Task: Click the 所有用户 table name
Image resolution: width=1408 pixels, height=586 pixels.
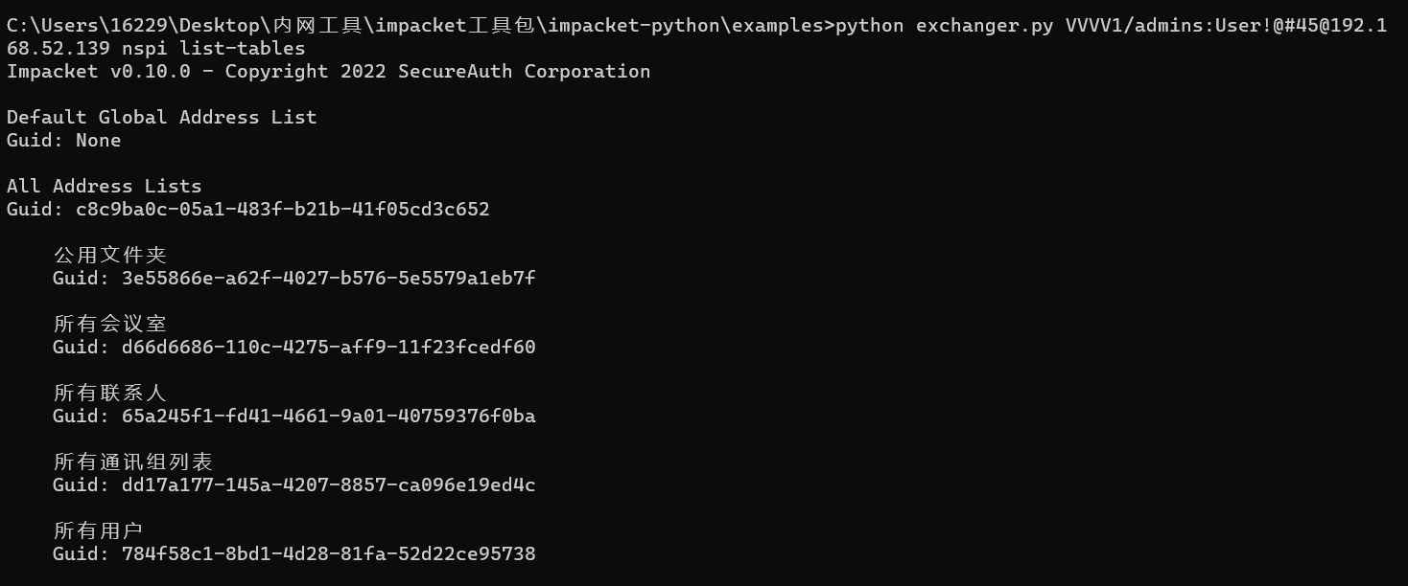Action: point(98,531)
